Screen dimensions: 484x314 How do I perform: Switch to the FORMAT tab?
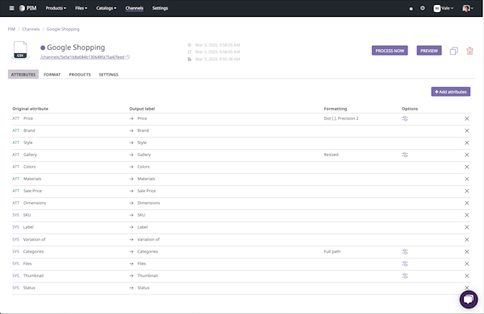pos(52,75)
